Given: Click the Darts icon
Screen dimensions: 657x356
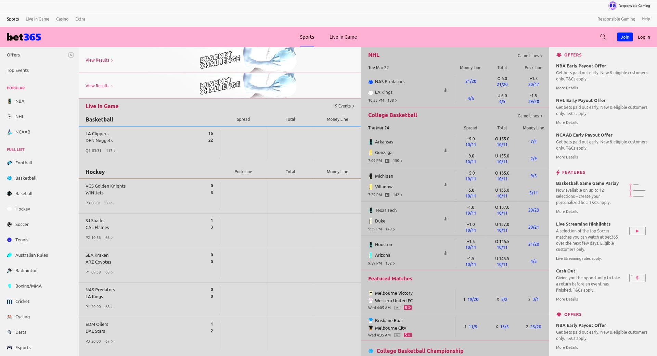Looking at the screenshot, I should tap(9, 332).
